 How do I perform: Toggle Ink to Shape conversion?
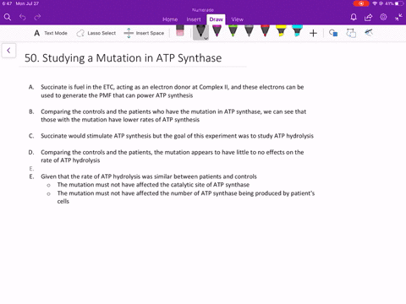[351, 33]
